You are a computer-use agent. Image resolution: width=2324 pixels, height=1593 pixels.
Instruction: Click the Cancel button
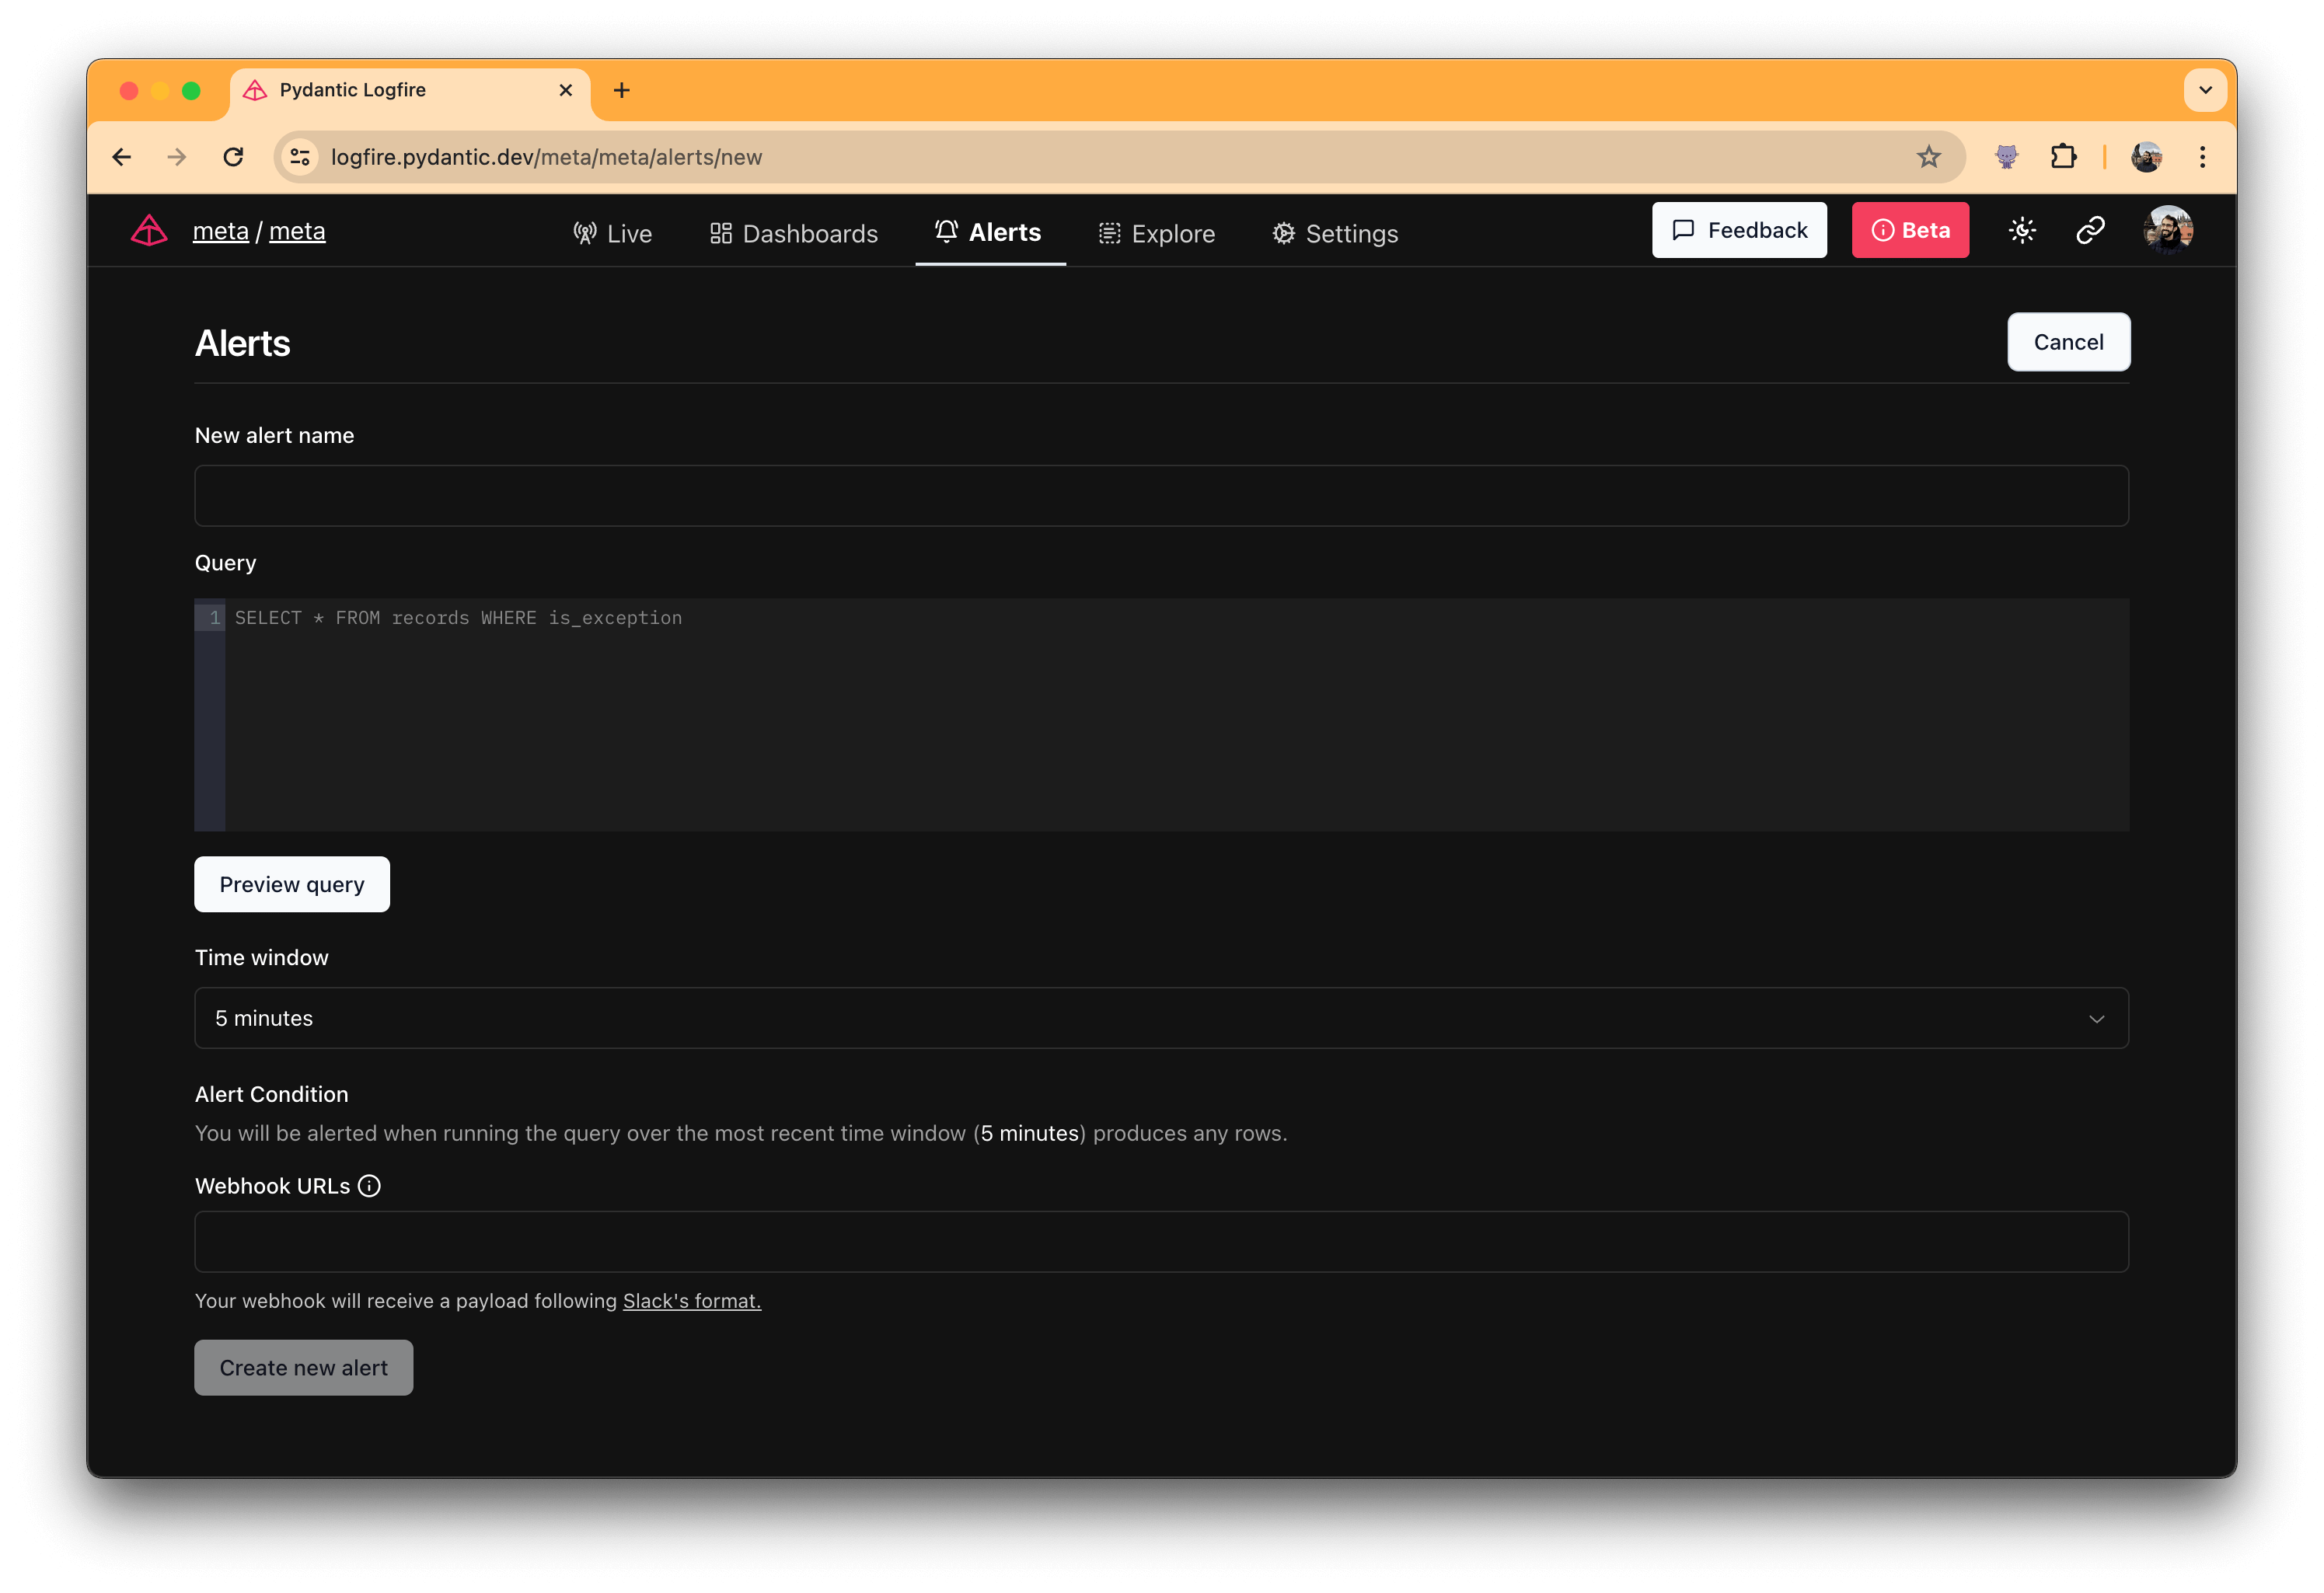[x=2068, y=341]
